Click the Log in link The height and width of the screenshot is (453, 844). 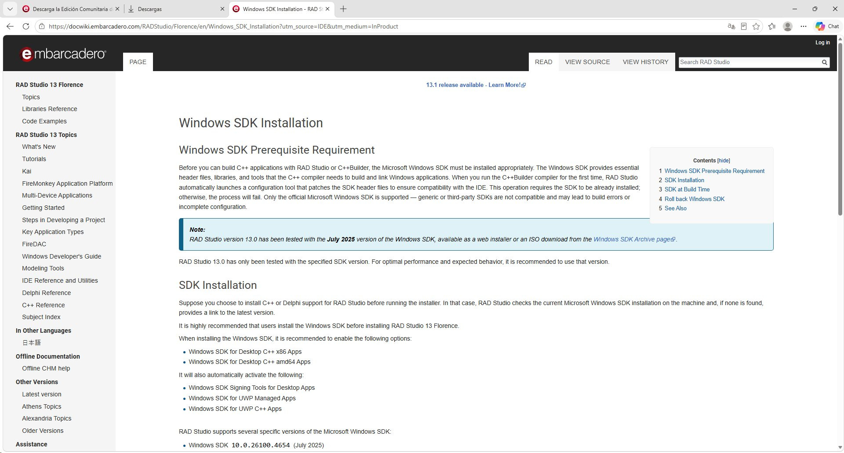point(822,43)
